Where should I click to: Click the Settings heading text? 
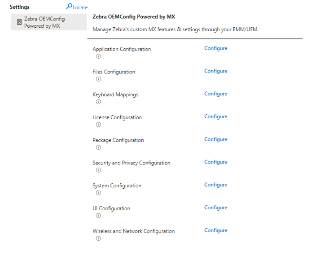(x=19, y=7)
